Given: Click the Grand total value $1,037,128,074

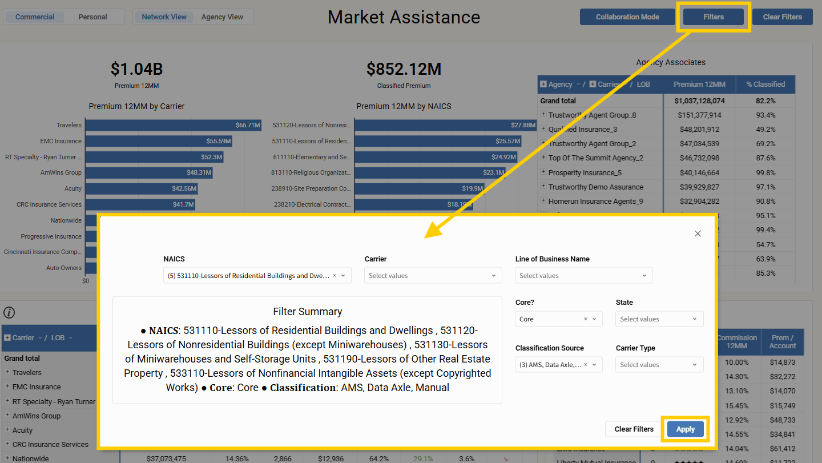Looking at the screenshot, I should point(699,100).
